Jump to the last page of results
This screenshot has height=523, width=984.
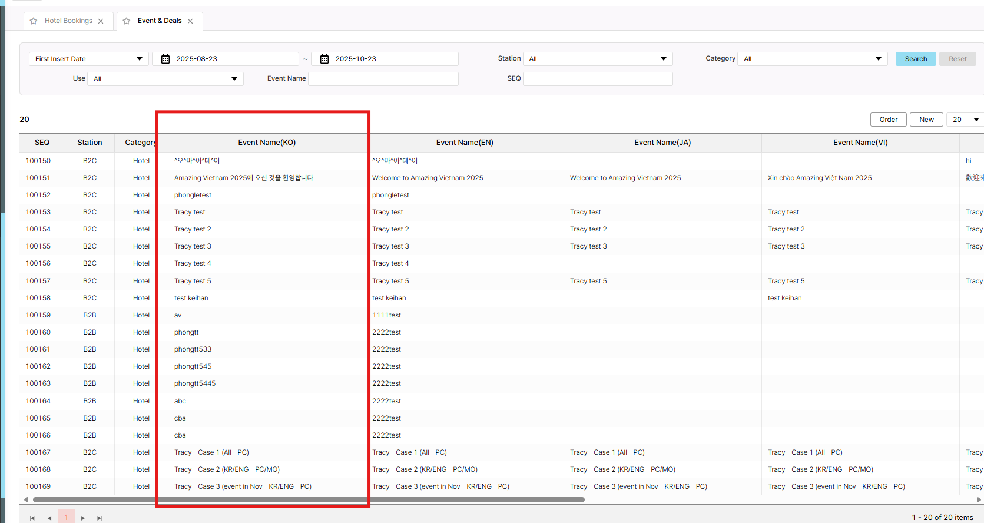(100, 518)
